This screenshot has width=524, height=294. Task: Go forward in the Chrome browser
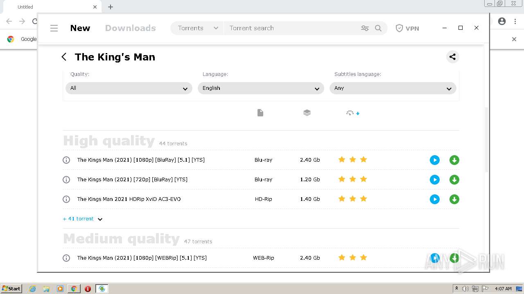22,21
